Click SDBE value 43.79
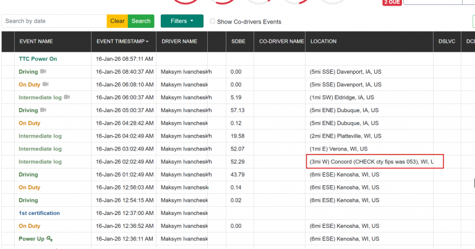The height and width of the screenshot is (249, 475). (x=237, y=175)
